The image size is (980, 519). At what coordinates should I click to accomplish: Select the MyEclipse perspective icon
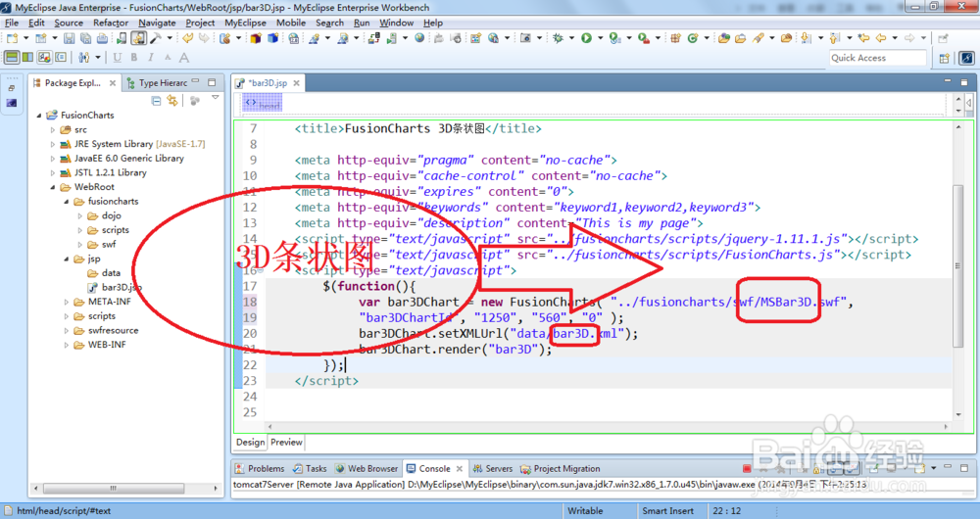967,58
